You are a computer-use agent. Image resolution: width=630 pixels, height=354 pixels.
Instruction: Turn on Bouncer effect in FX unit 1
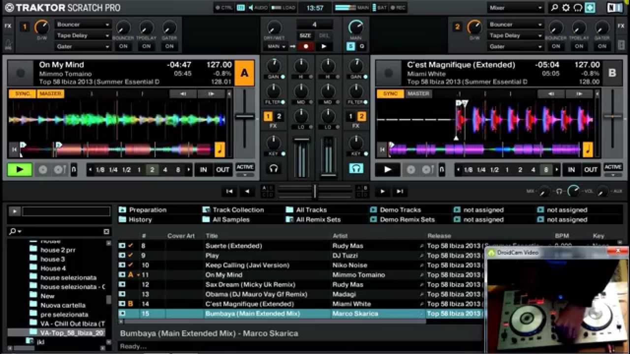(x=123, y=46)
